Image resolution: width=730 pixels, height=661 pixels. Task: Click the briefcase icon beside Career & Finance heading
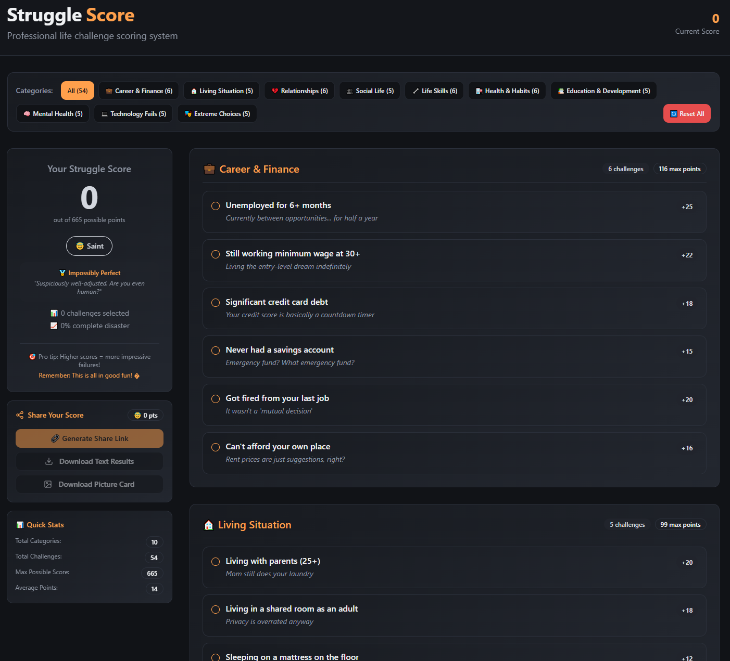[209, 169]
